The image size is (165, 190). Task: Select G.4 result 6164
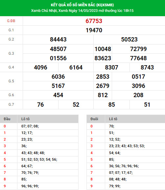[x=76, y=68]
